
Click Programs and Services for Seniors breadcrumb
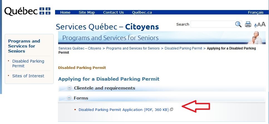pyautogui.click(x=133, y=48)
